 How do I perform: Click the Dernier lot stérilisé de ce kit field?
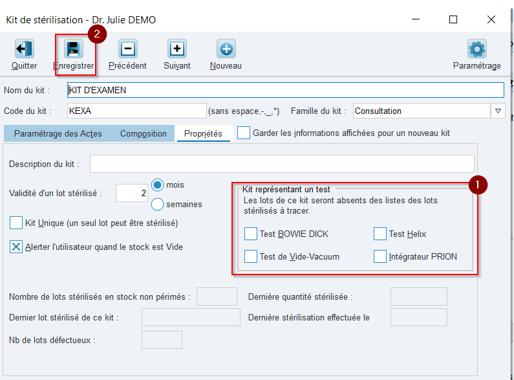click(191, 317)
